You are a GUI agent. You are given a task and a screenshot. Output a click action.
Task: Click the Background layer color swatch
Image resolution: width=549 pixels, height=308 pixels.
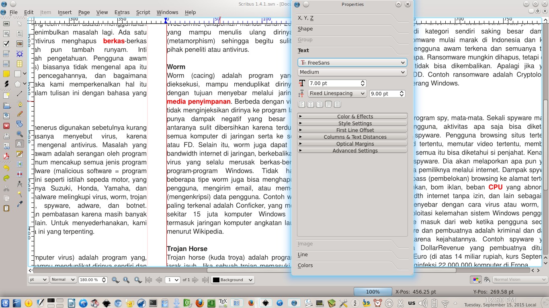tap(215, 280)
